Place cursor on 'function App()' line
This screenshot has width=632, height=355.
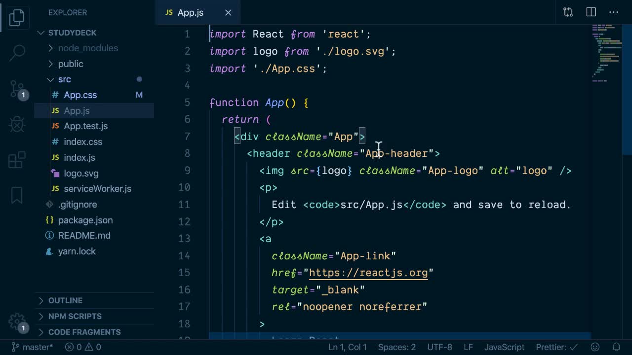259,103
